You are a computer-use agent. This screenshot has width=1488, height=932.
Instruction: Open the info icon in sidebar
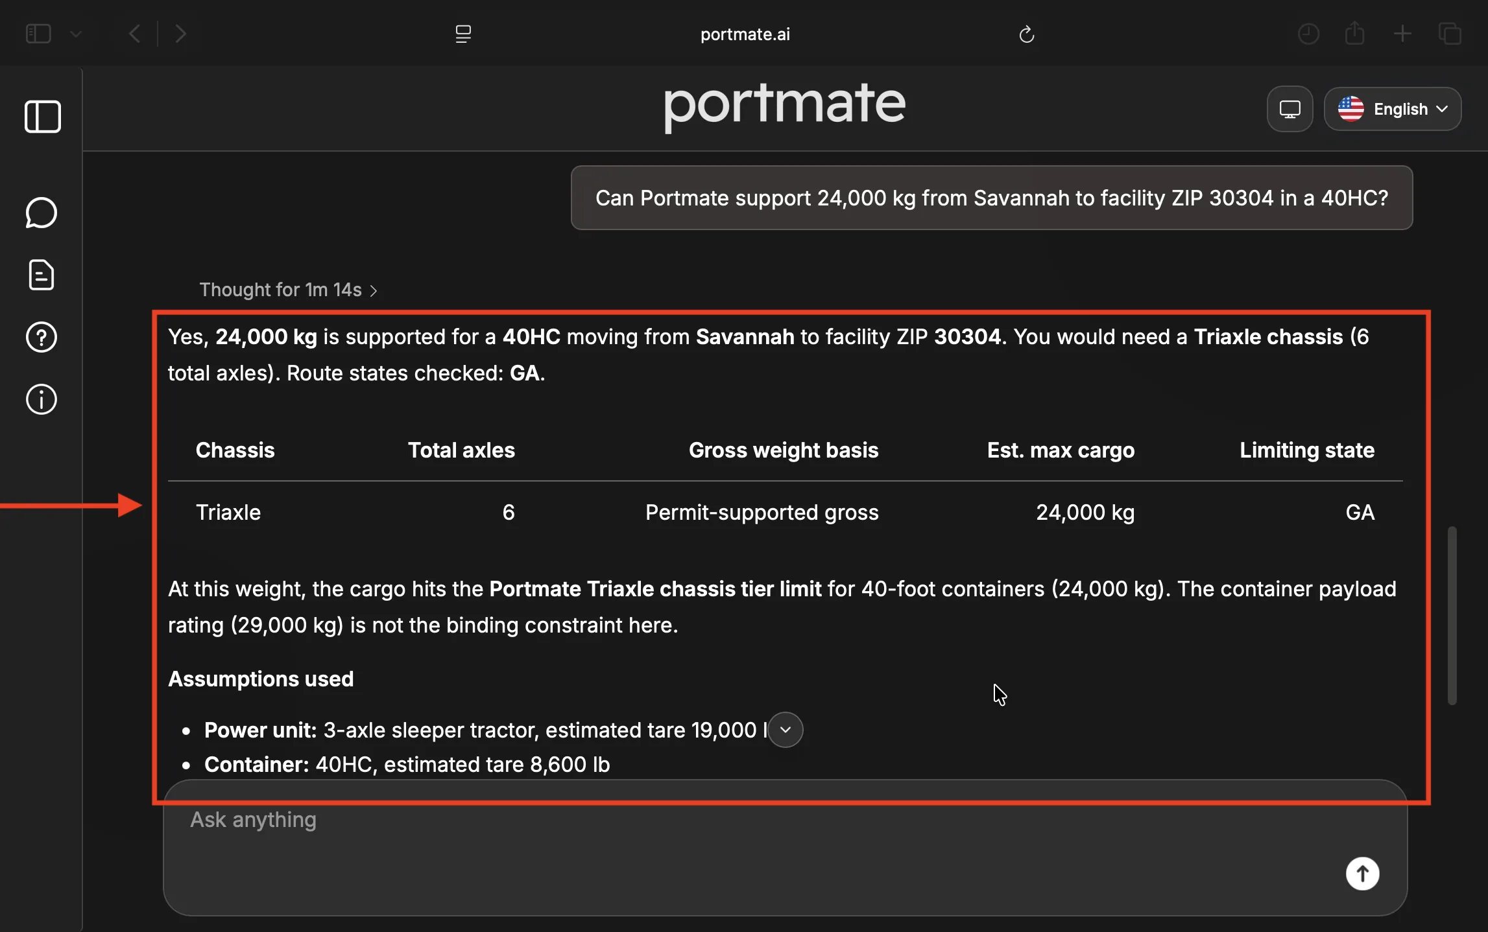click(42, 399)
